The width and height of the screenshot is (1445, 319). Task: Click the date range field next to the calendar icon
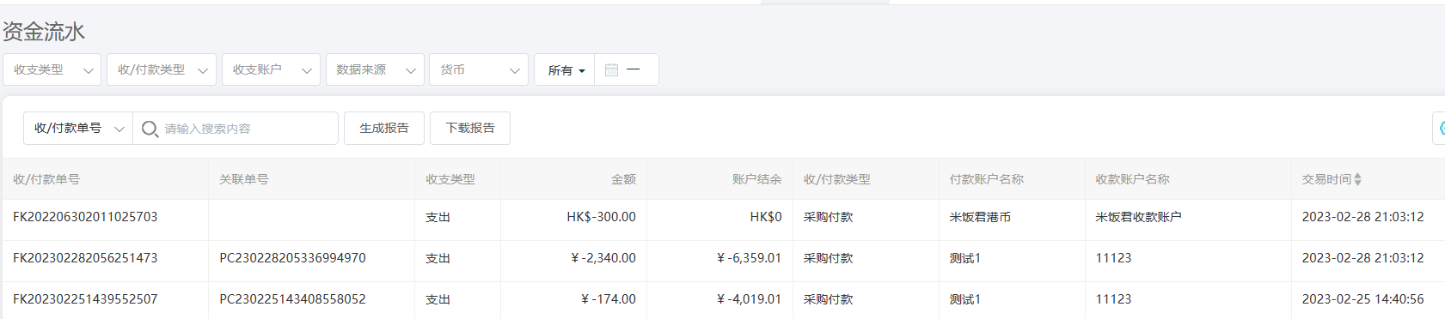coord(634,69)
